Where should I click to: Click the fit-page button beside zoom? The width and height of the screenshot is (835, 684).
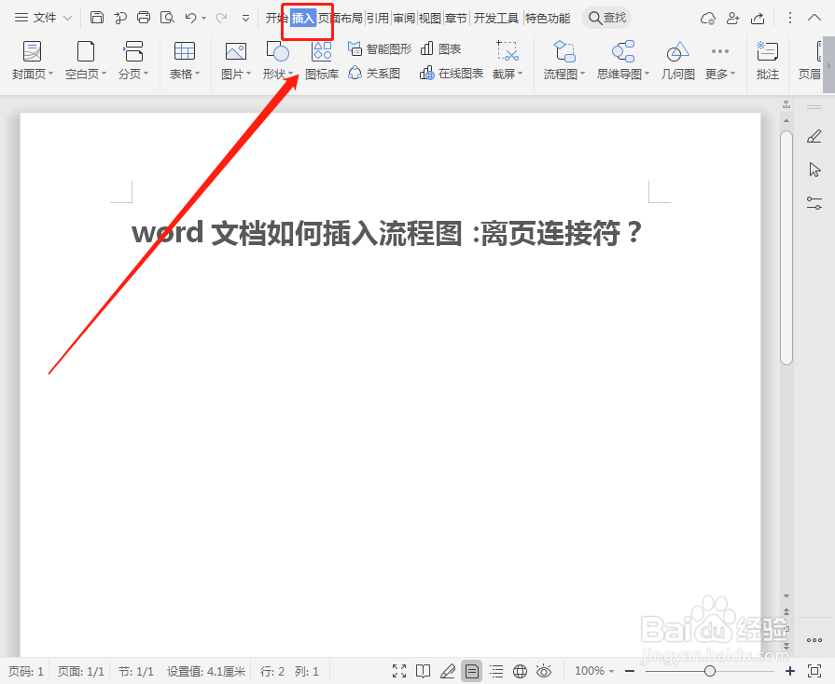(814, 671)
